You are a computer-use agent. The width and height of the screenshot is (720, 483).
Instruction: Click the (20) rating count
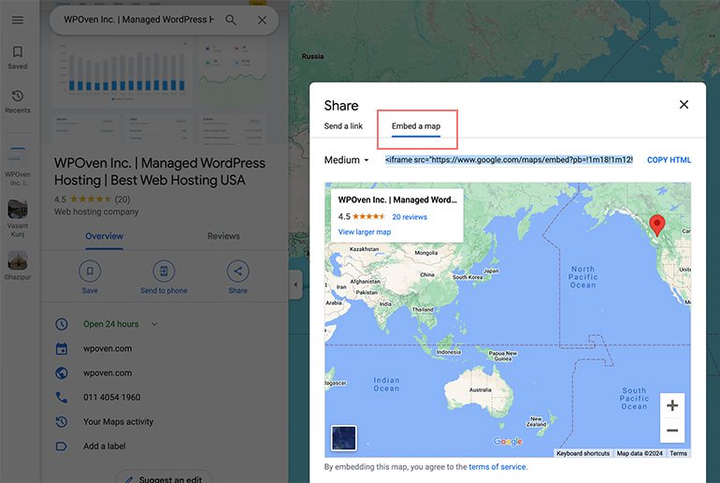point(122,199)
